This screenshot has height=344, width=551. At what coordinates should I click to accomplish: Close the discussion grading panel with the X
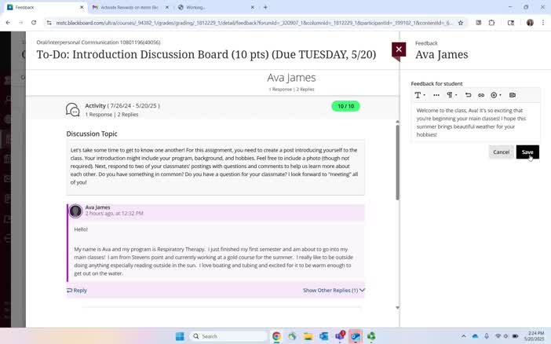pos(399,49)
